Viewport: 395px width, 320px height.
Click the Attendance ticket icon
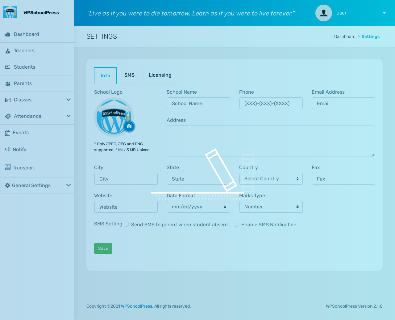[x=8, y=116]
